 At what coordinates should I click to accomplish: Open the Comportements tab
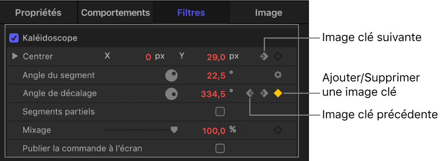(116, 13)
